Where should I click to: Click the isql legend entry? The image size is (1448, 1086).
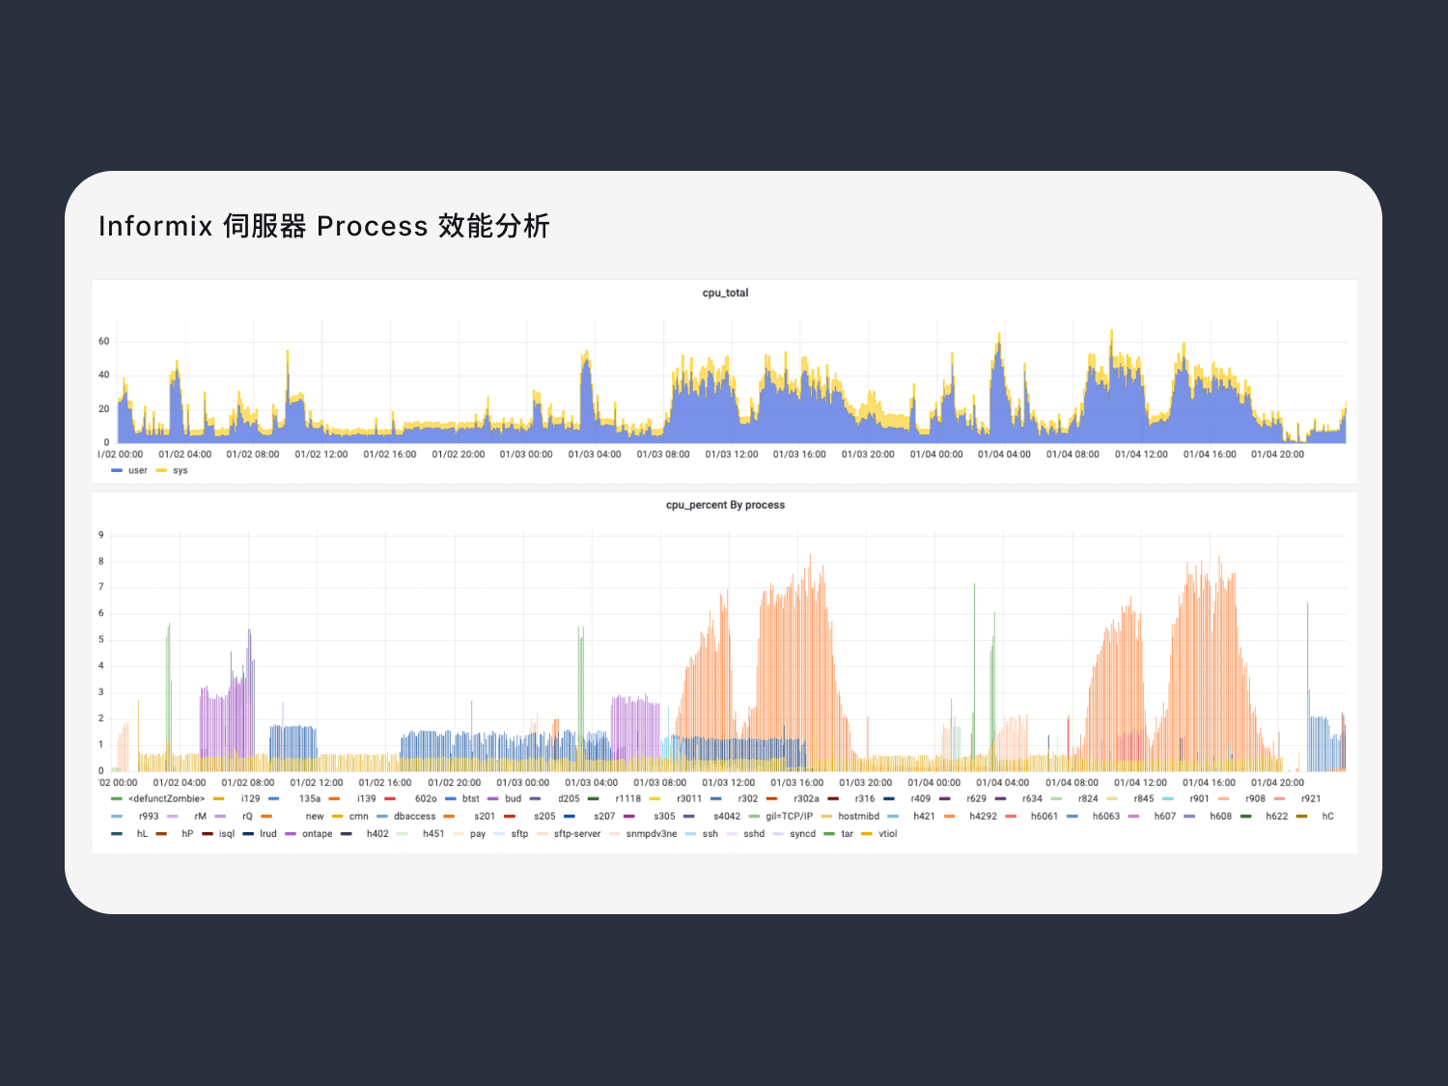(227, 834)
